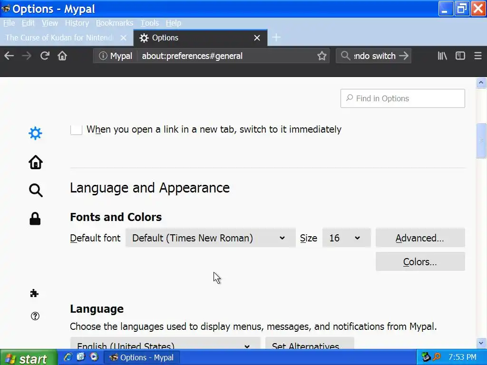
Task: Click the scrollbar up arrow
Action: click(481, 83)
